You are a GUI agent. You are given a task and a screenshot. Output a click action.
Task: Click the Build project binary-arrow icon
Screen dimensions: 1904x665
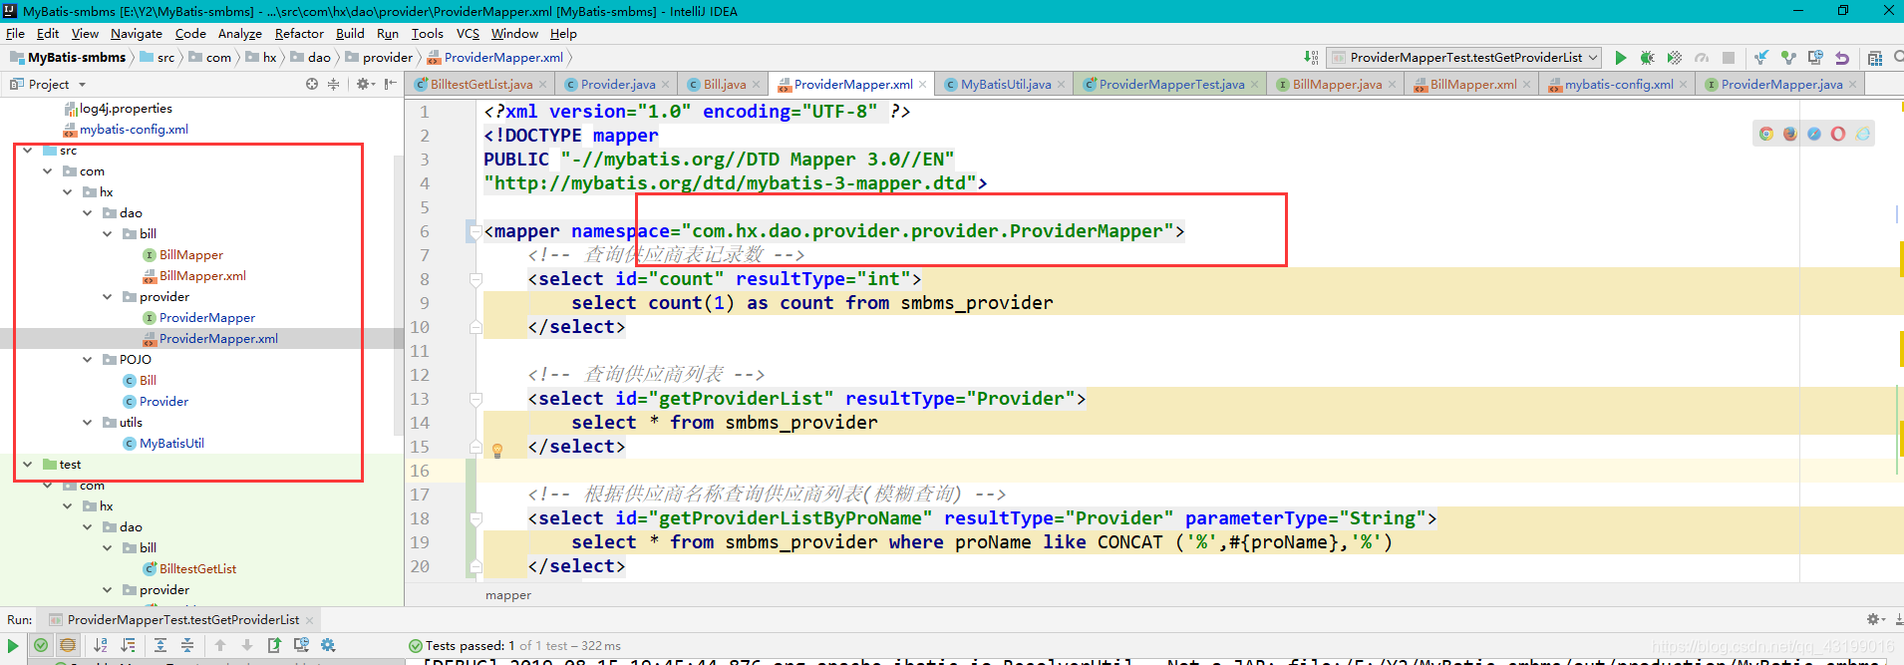(x=1311, y=58)
